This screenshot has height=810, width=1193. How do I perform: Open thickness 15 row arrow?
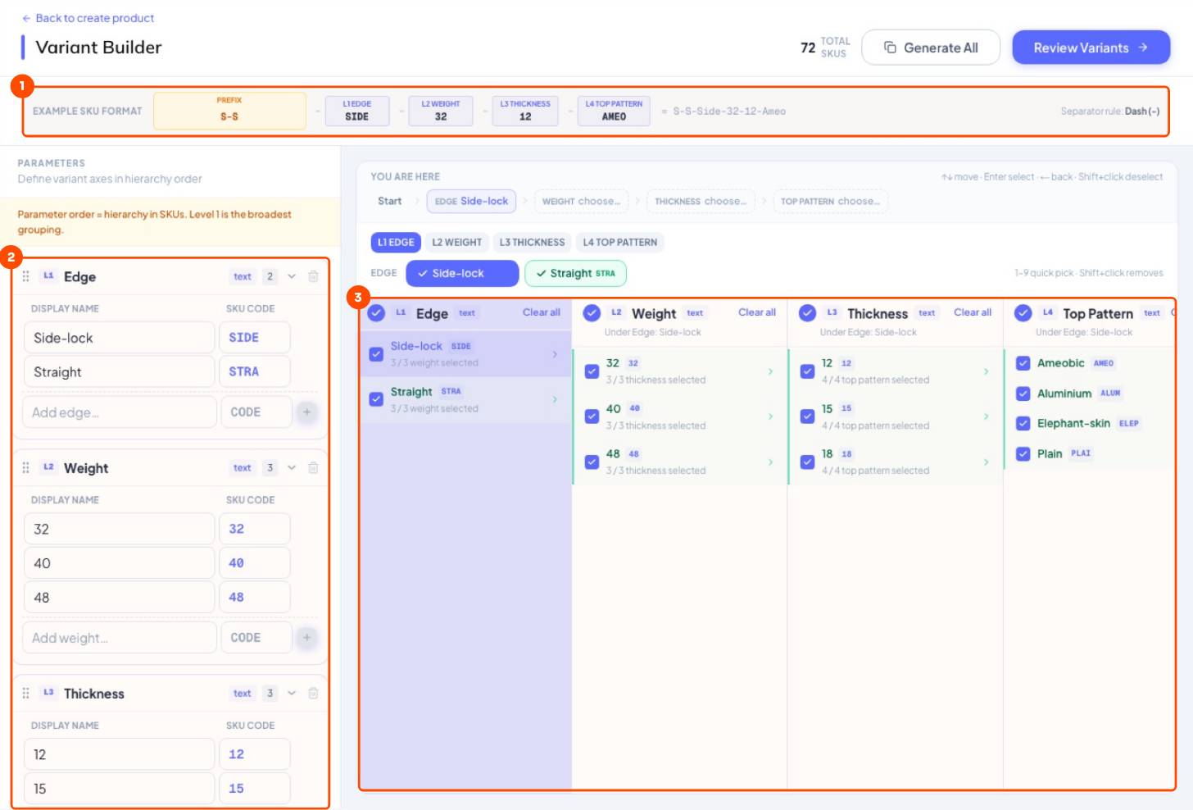(986, 416)
